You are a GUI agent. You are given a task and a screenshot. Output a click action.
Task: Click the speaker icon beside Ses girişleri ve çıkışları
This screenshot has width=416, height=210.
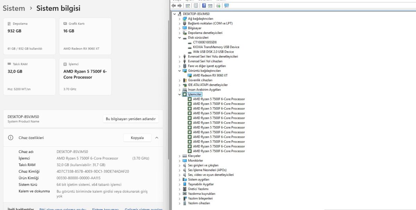click(x=184, y=165)
